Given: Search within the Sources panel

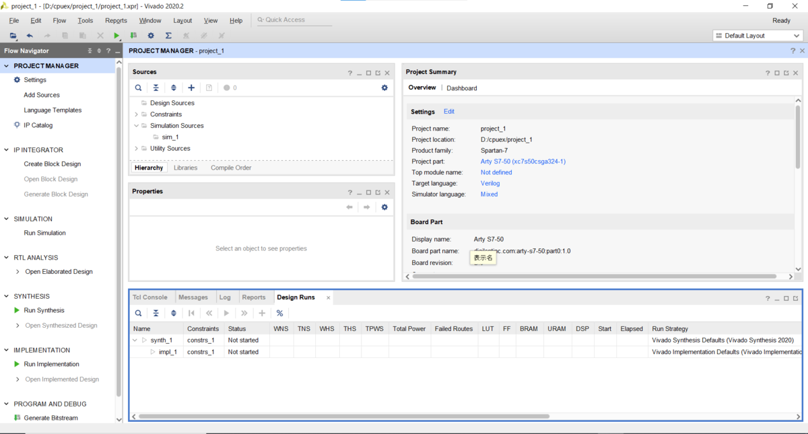Looking at the screenshot, I should click(x=138, y=87).
